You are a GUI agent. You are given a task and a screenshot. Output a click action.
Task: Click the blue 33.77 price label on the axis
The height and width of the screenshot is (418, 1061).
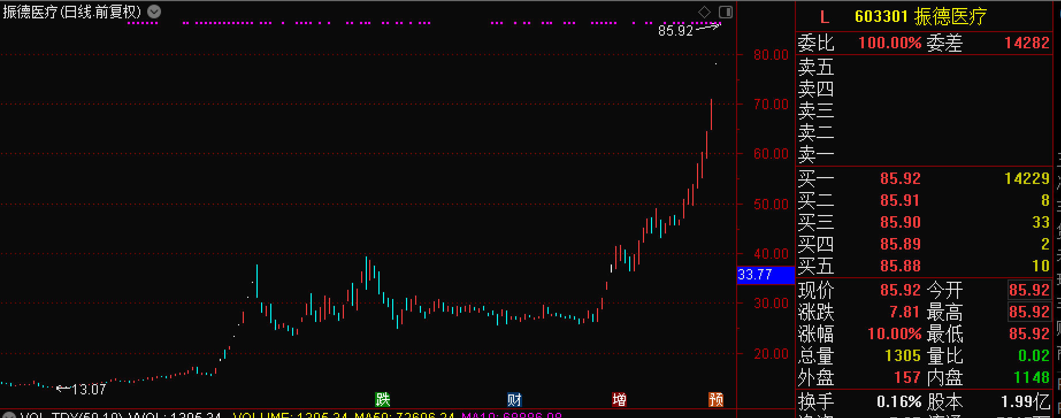point(765,275)
